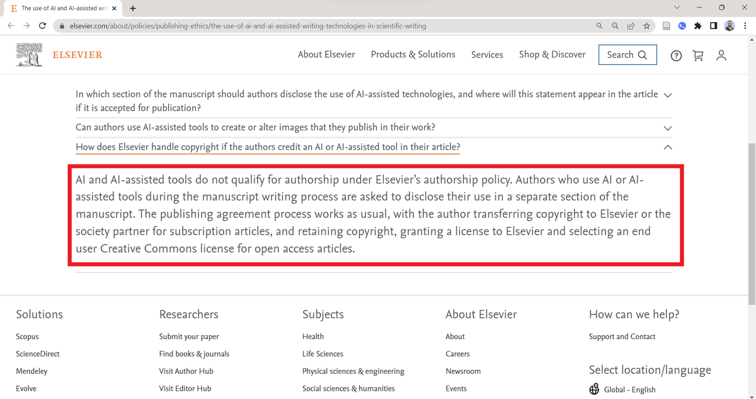Open the Health subject link
Image resolution: width=756 pixels, height=399 pixels.
(x=313, y=337)
